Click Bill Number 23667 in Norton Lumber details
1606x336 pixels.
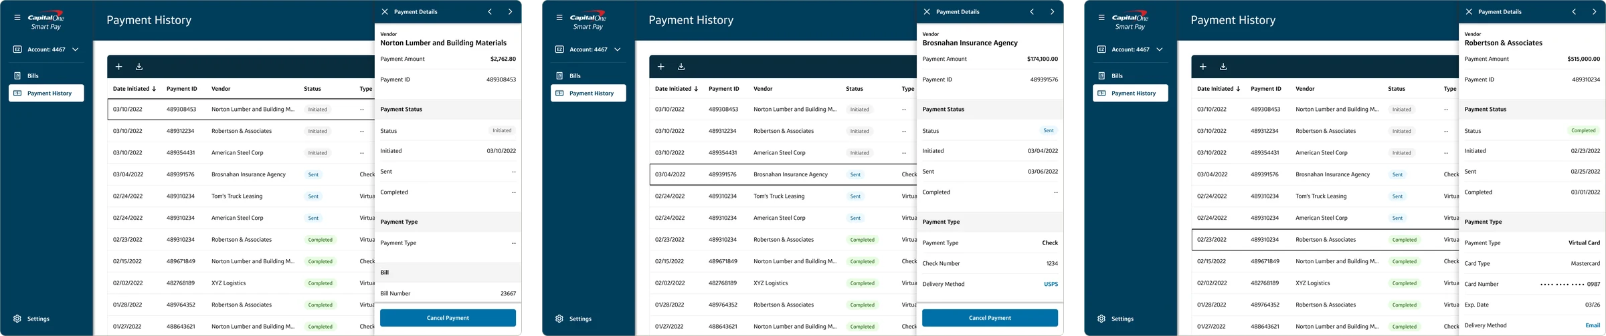(508, 293)
